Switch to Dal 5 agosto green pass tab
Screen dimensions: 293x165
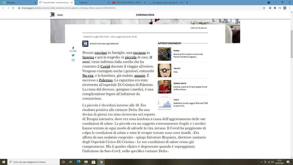[165, 3]
